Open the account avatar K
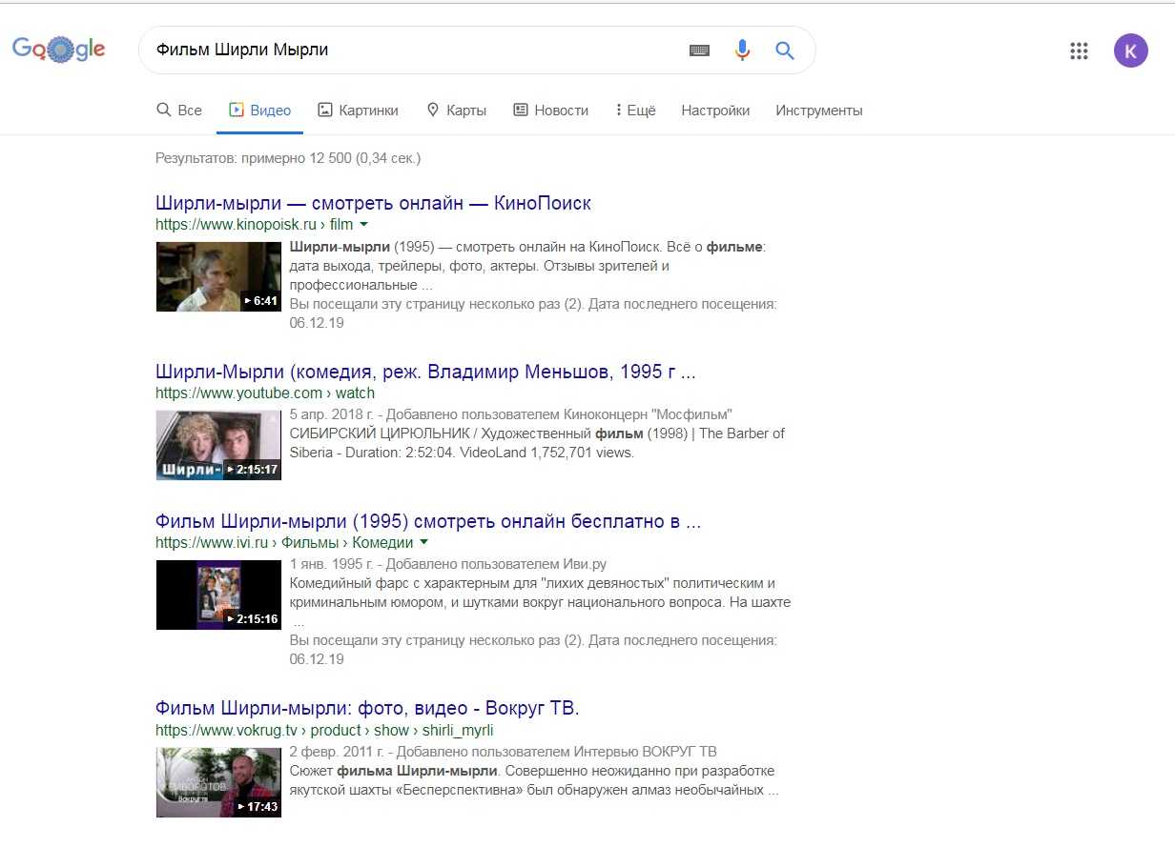 pos(1130,50)
